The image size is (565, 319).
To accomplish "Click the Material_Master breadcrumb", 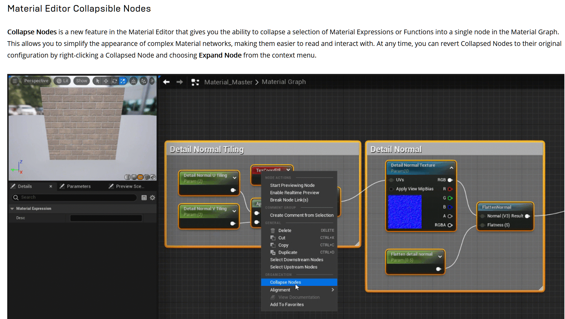I will pos(228,82).
